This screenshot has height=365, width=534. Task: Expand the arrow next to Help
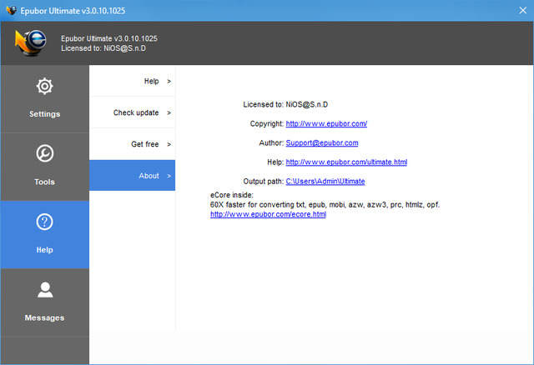(x=169, y=81)
